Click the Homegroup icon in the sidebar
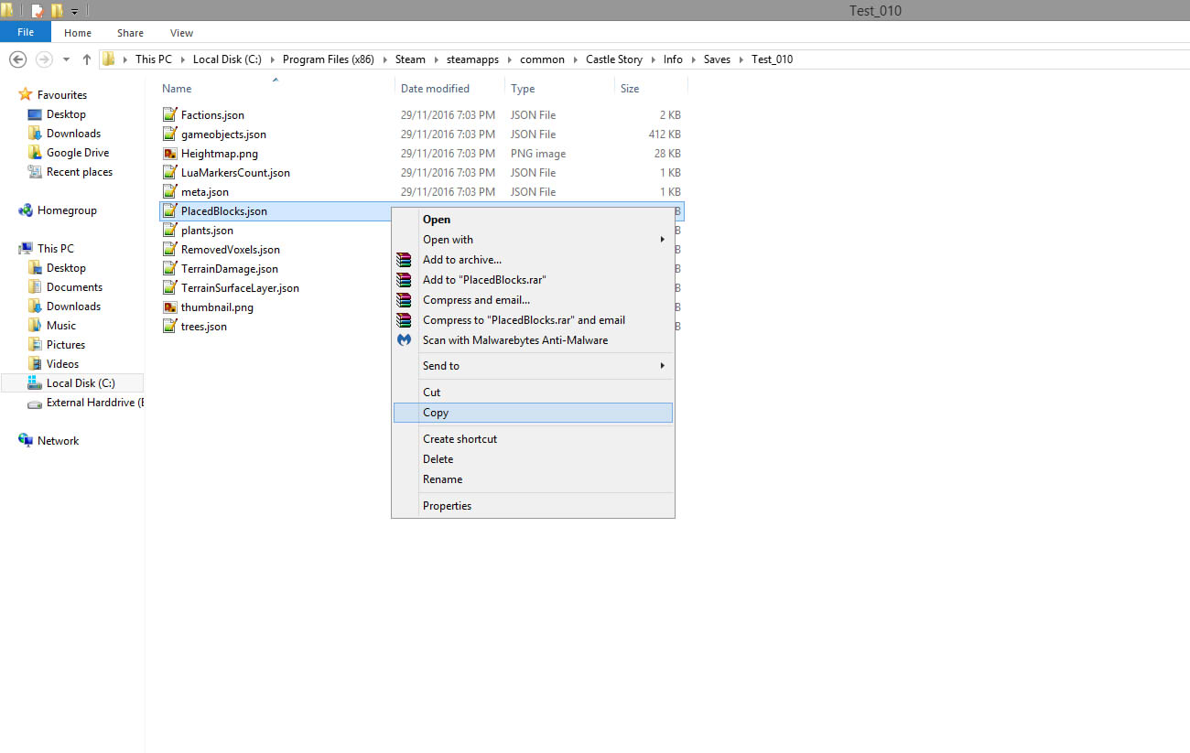The height and width of the screenshot is (753, 1190). pos(26,210)
